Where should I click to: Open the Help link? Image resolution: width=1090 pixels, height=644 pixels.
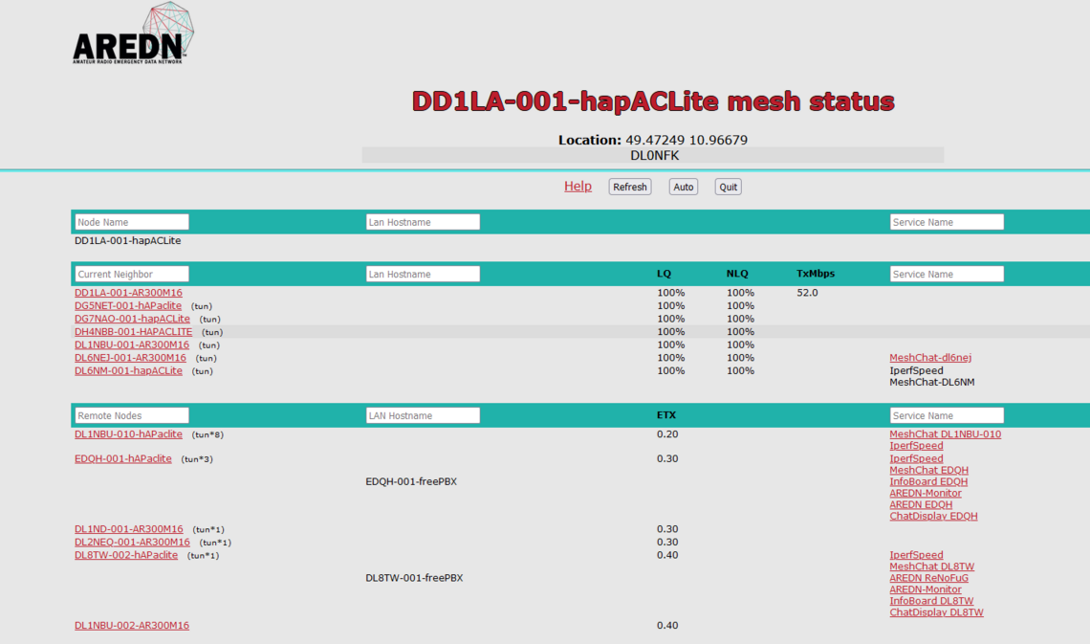[578, 187]
